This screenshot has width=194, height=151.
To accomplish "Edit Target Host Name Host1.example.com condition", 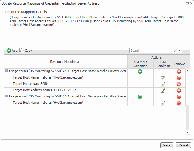I will 163,78.
